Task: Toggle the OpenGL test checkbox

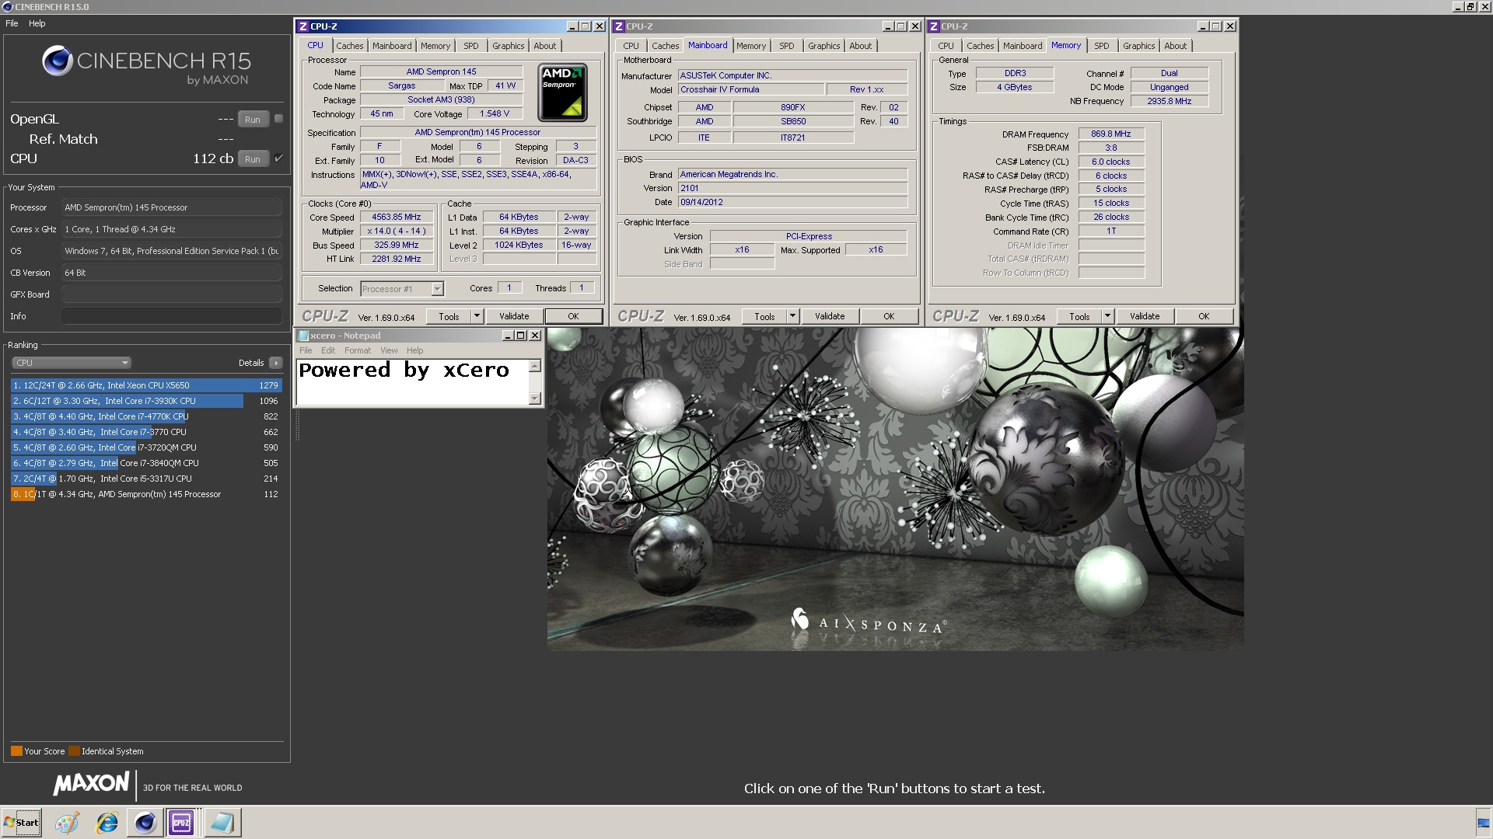Action: 278,119
